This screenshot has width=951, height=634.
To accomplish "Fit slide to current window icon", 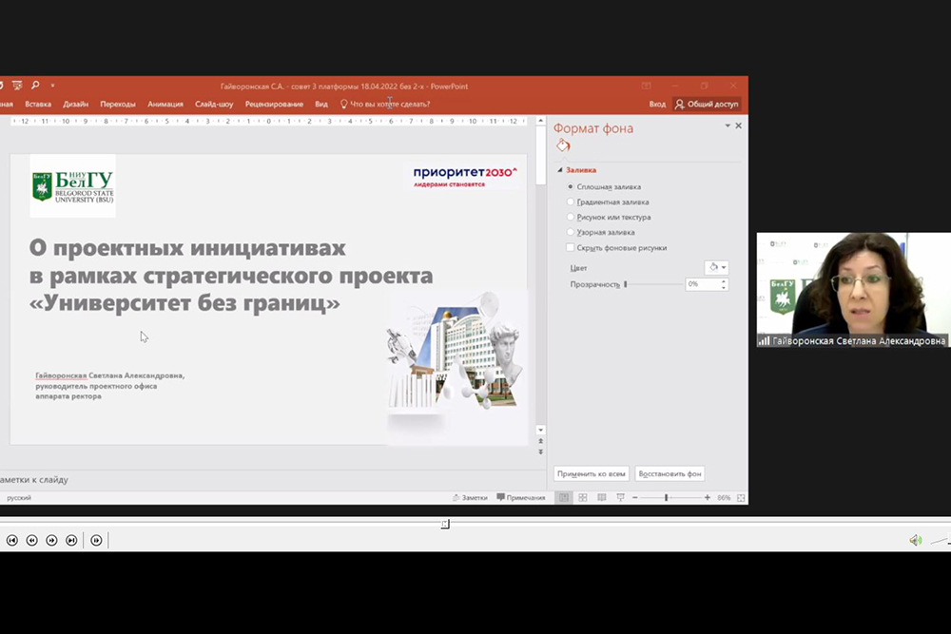I will 741,497.
